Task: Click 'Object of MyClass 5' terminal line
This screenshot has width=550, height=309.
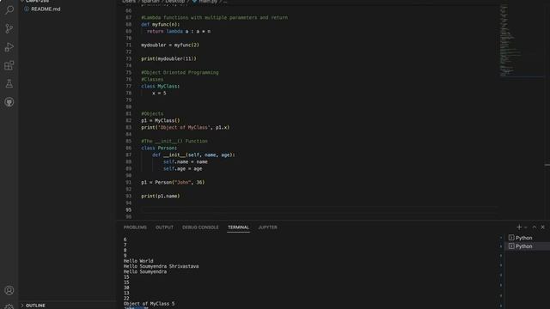Action: [149, 304]
